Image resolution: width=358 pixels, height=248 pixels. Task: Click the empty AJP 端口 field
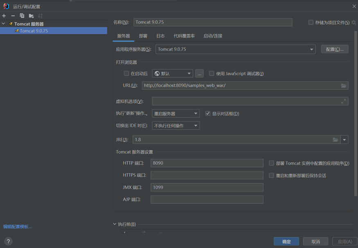click(x=207, y=199)
